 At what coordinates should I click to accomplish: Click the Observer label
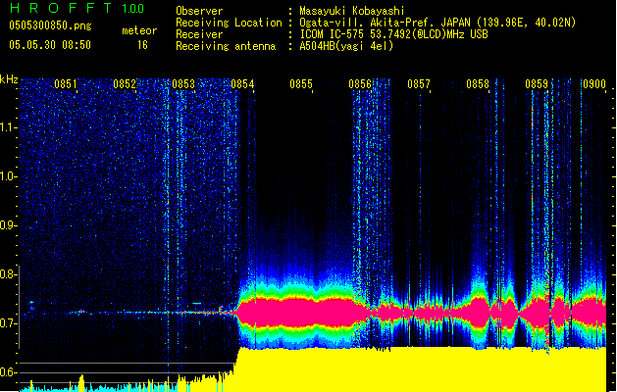coord(199,11)
